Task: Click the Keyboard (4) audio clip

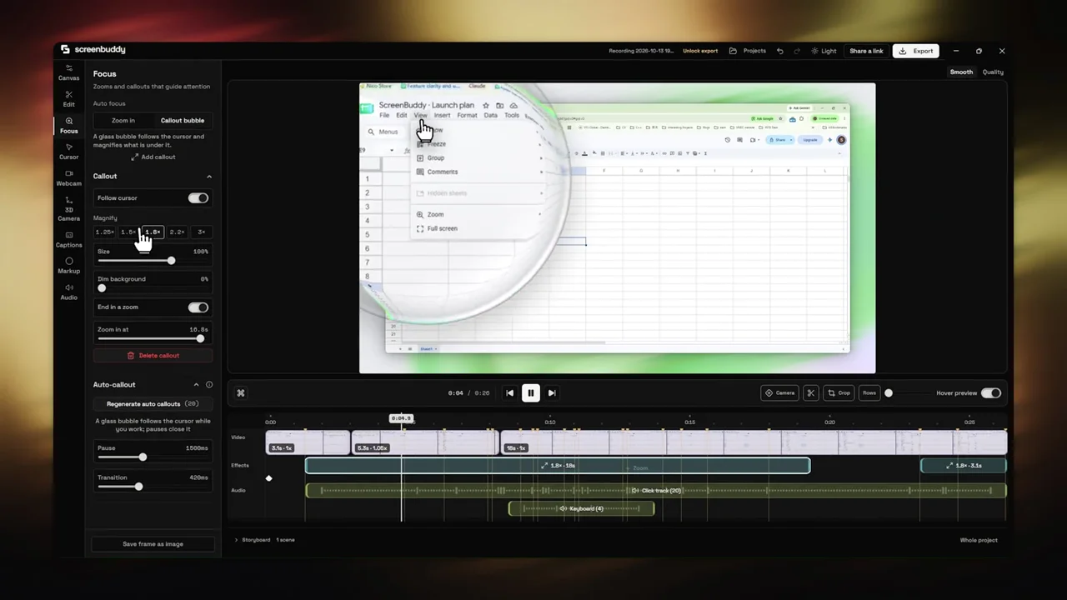Action: click(581, 509)
